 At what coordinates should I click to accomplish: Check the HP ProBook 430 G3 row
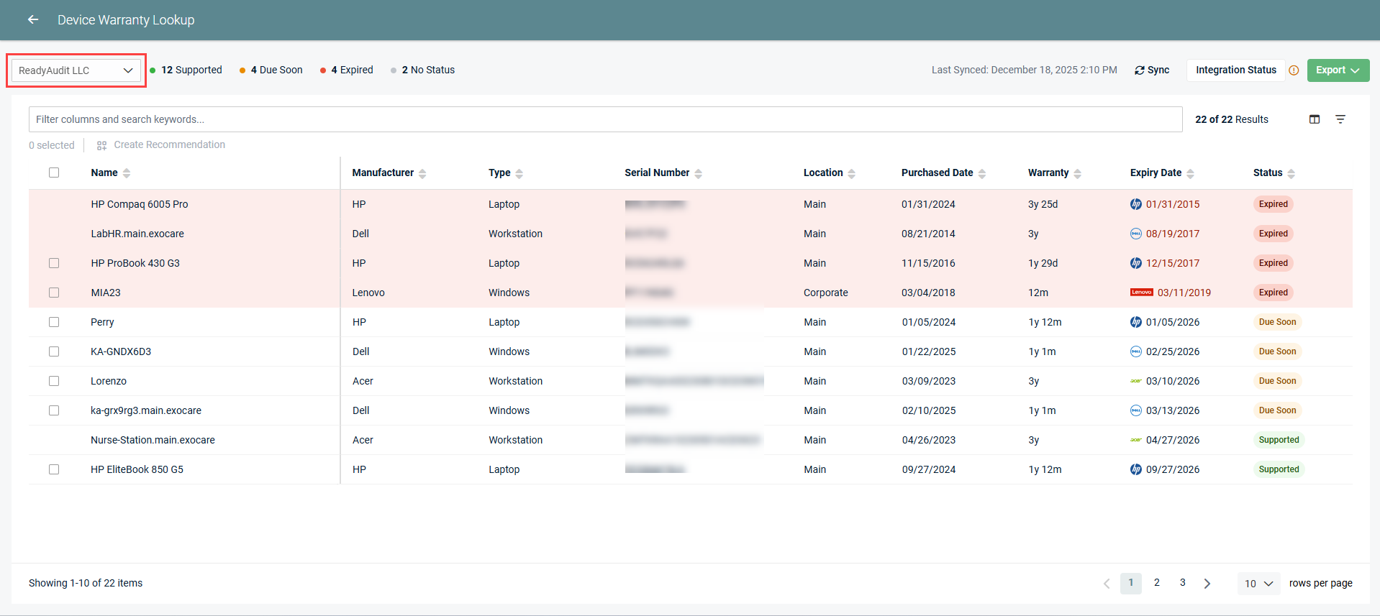pyautogui.click(x=54, y=263)
